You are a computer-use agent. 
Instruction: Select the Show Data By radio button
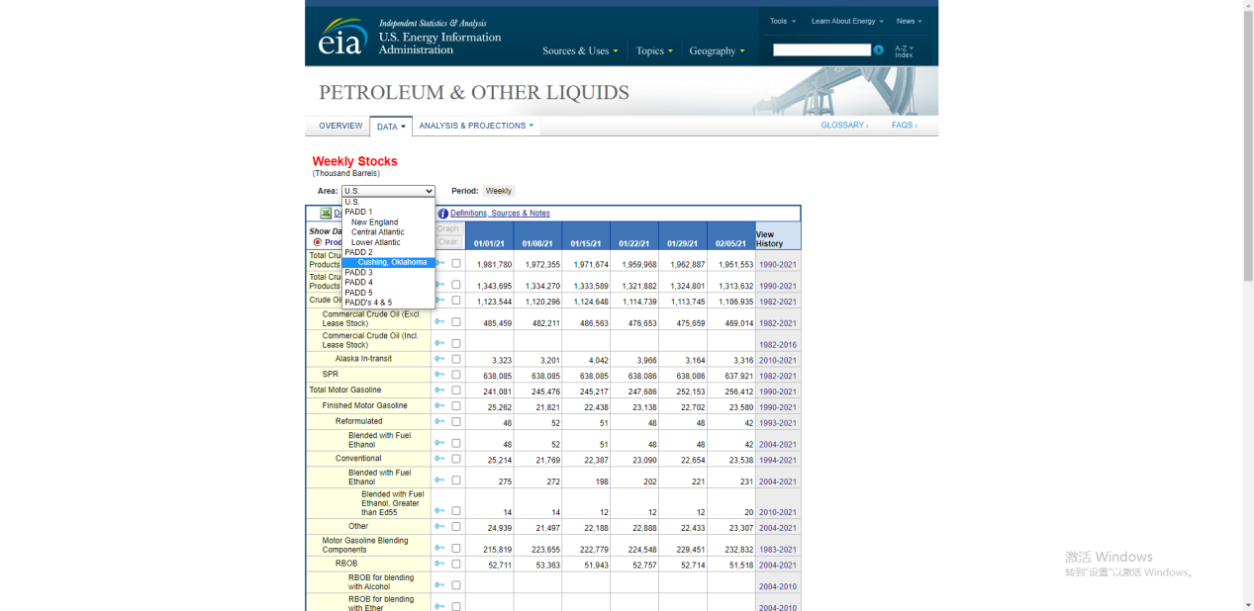318,242
